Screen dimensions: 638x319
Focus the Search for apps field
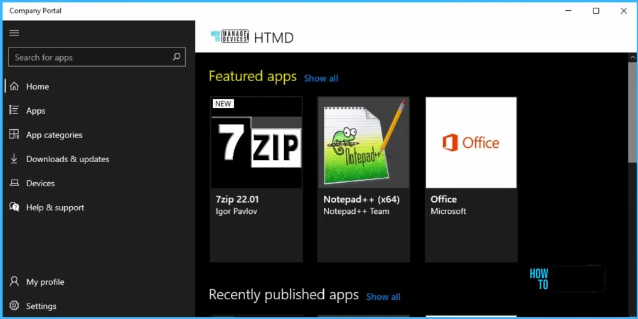tap(97, 57)
